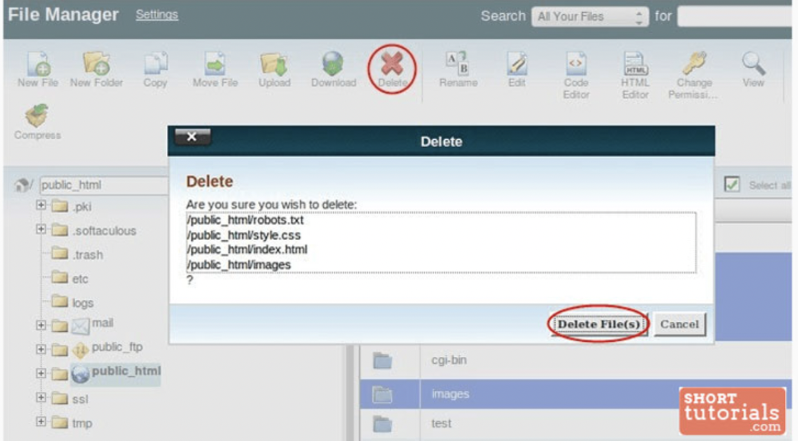The image size is (798, 444).
Task: Confirm with Delete File(s) button
Action: [598, 324]
